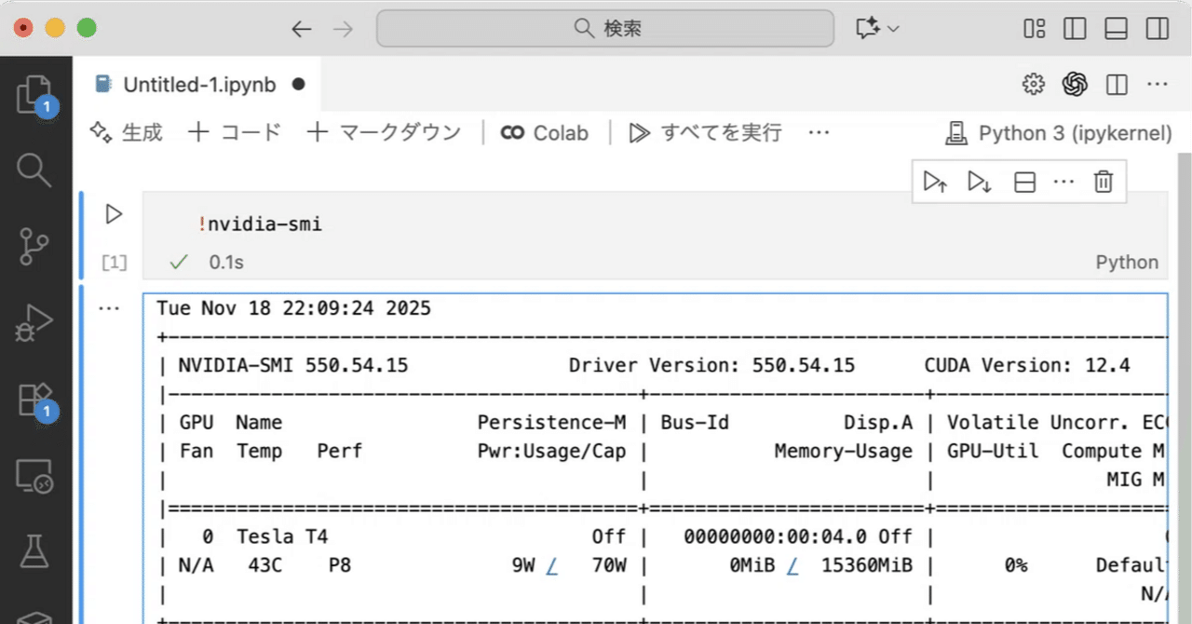Open notebook cell More Actions menu

(1063, 182)
